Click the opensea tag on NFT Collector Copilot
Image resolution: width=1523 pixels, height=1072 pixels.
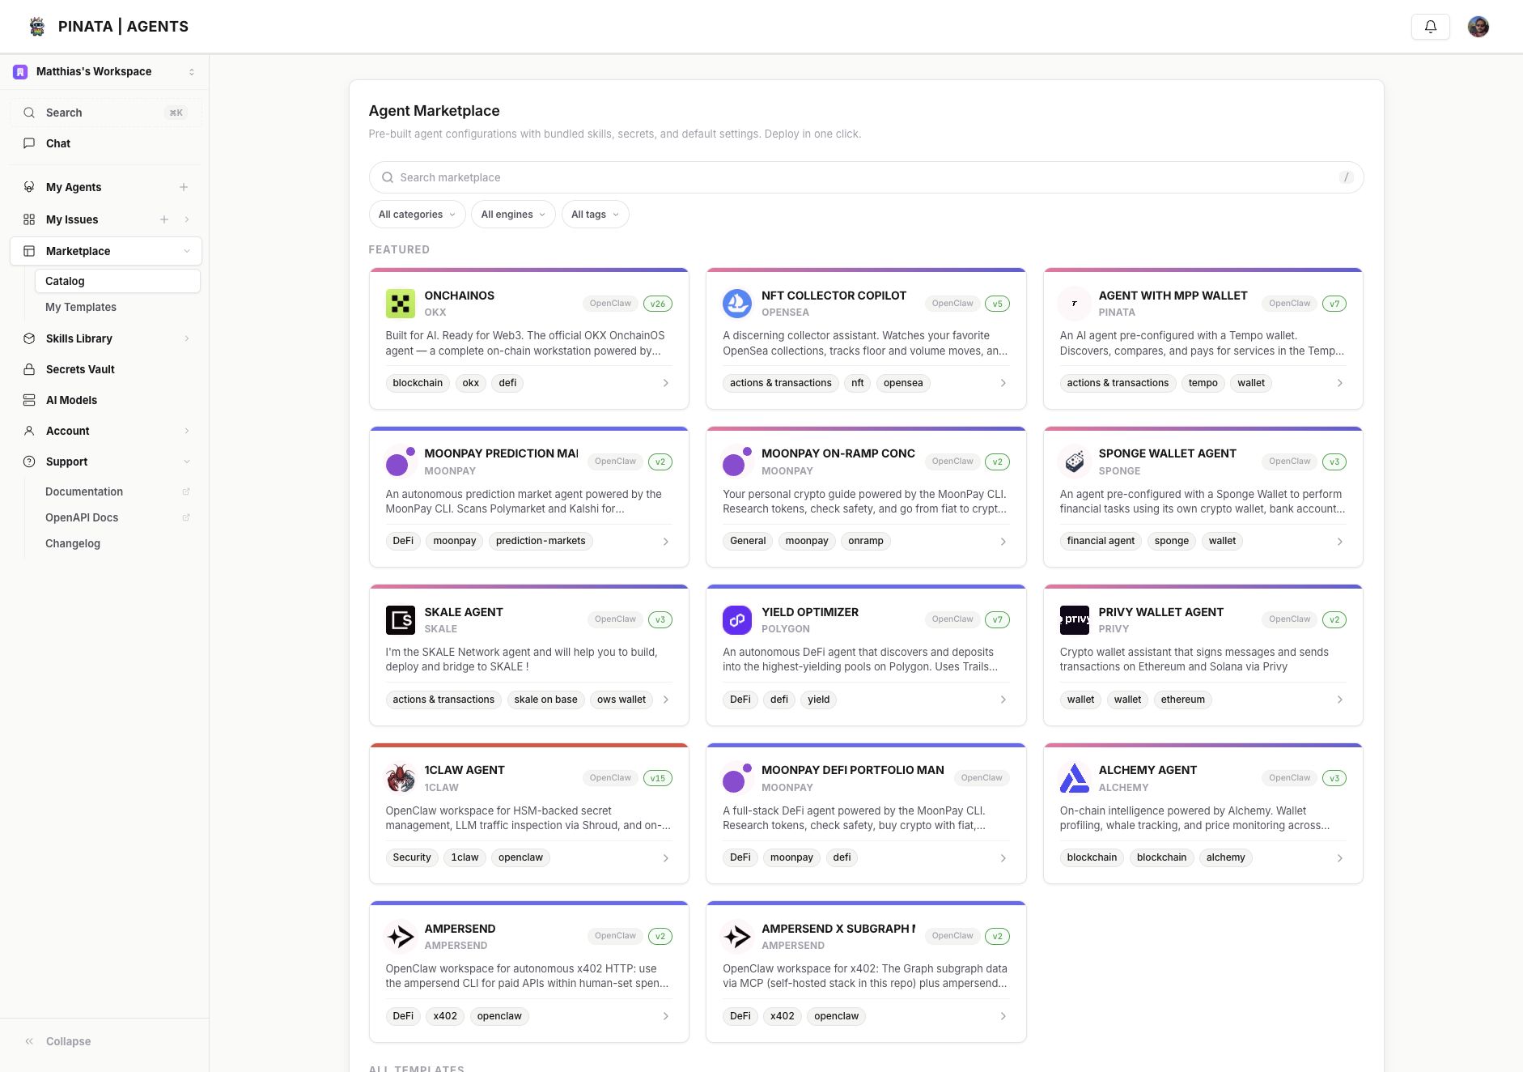coord(903,383)
